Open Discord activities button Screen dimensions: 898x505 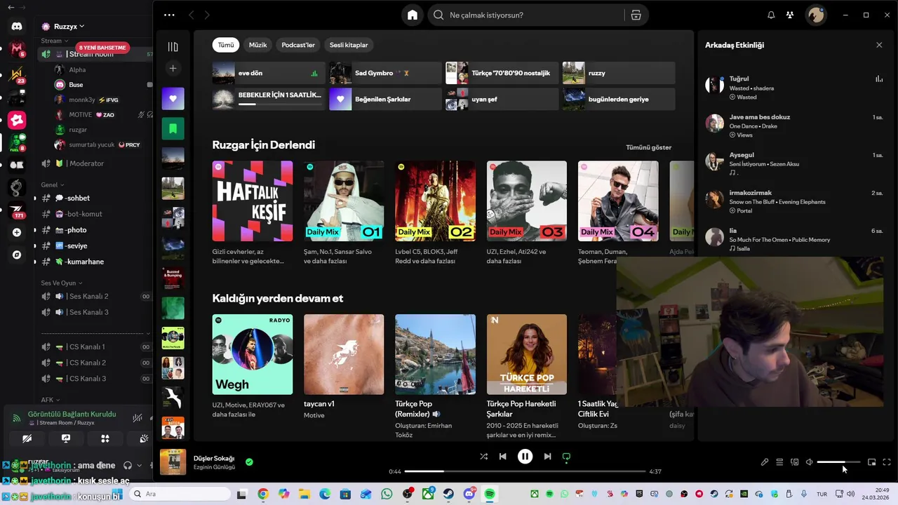(x=105, y=439)
